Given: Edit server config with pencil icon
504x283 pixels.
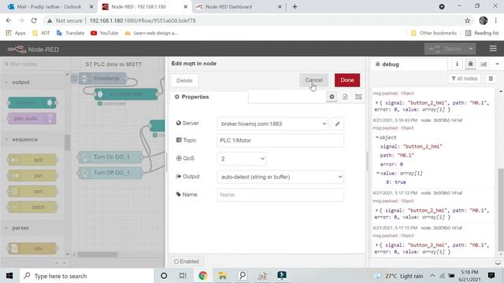Looking at the screenshot, I should (337, 124).
